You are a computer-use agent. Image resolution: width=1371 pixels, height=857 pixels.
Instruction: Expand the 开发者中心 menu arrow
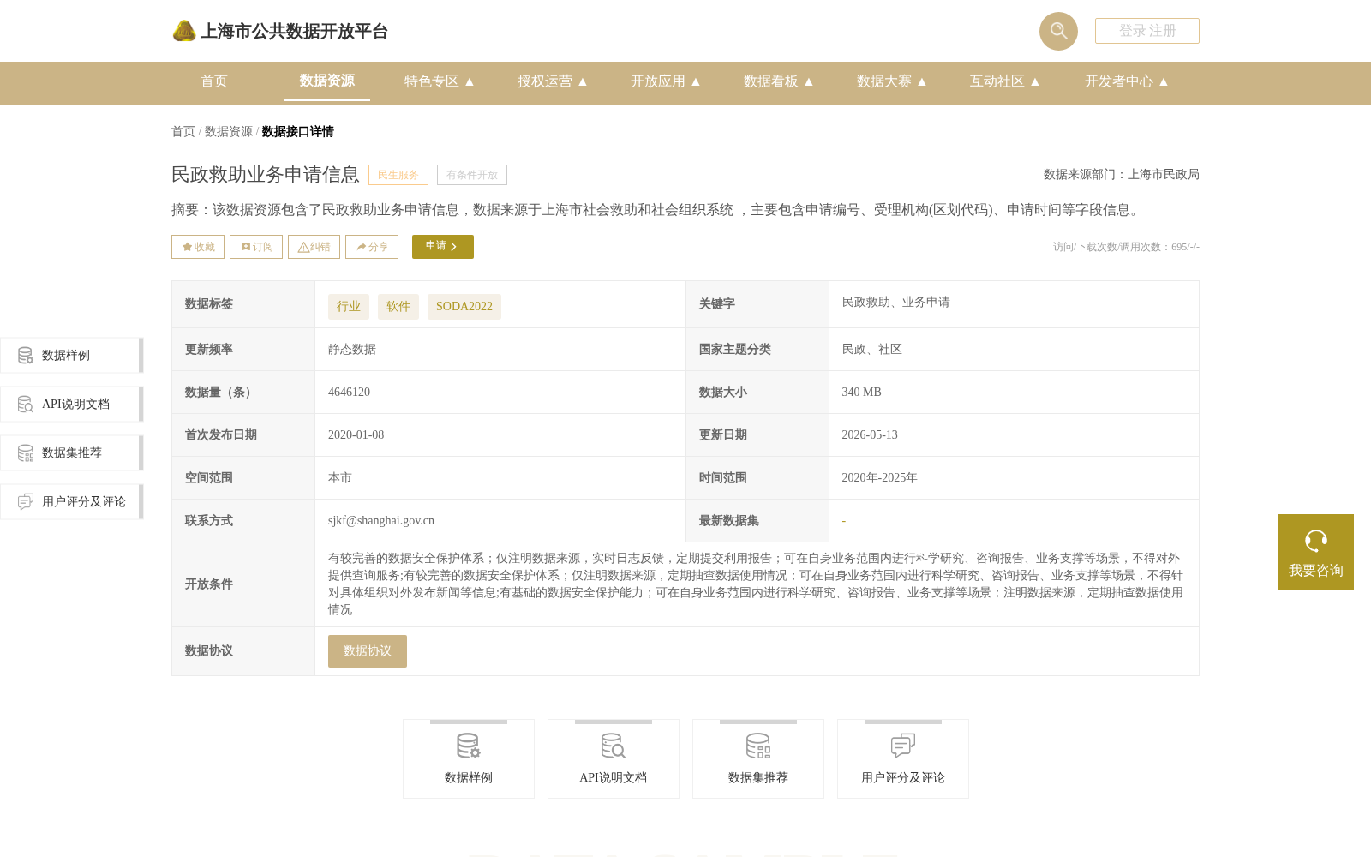pos(1164,81)
